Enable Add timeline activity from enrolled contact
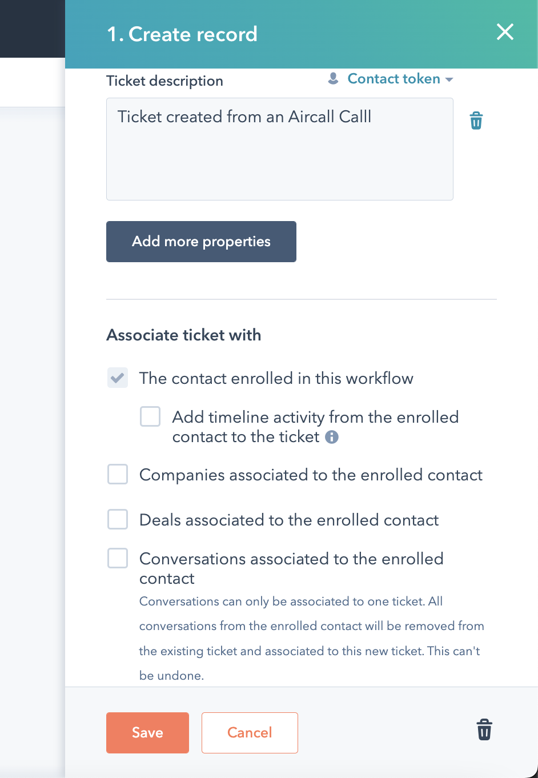Screen dimensions: 538x778 tap(150, 416)
